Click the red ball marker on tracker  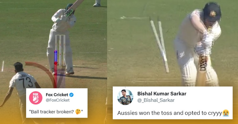tap(56, 63)
